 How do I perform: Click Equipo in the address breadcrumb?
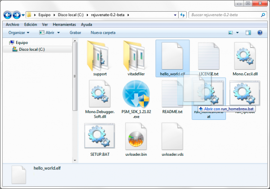pos(45,15)
